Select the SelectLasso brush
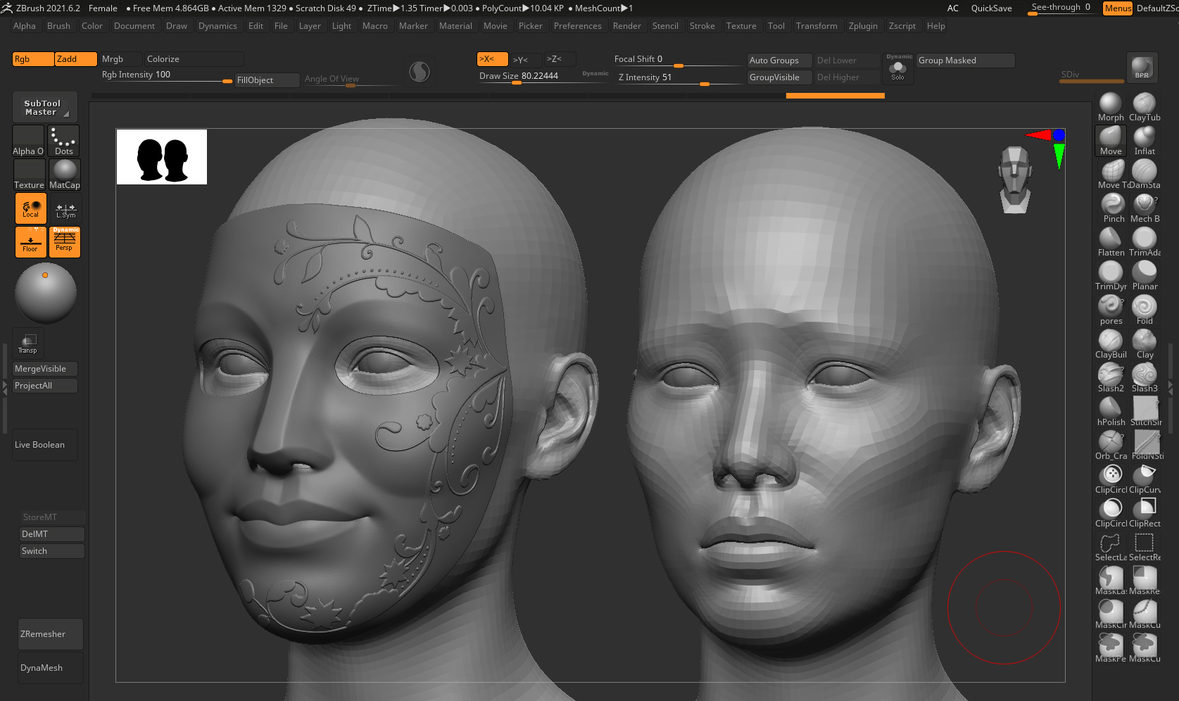Image resolution: width=1179 pixels, height=701 pixels. [1111, 547]
